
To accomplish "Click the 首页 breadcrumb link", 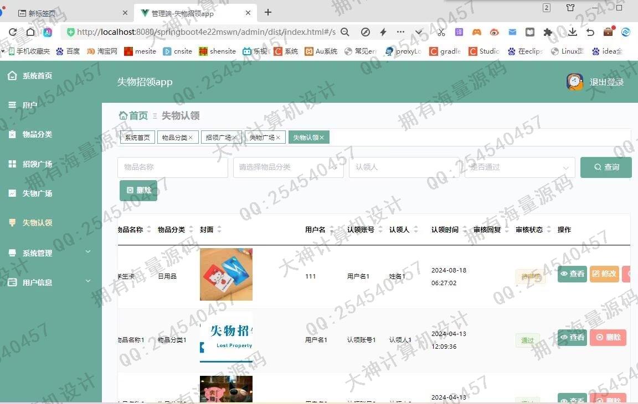I will click(138, 116).
